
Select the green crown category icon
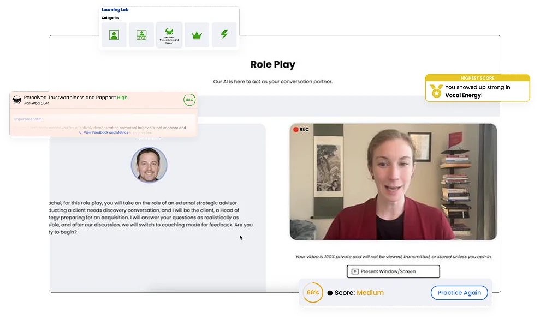[197, 35]
